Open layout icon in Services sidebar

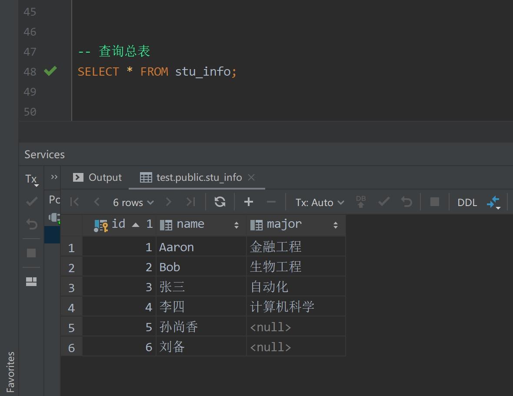point(31,282)
